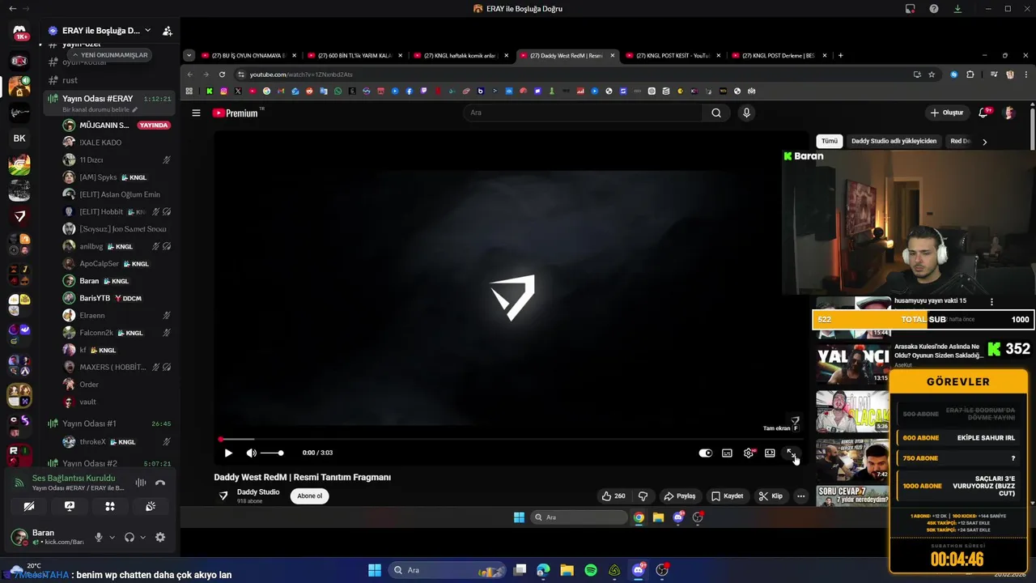
Task: Toggle the YouTube autoplay switch
Action: (706, 453)
